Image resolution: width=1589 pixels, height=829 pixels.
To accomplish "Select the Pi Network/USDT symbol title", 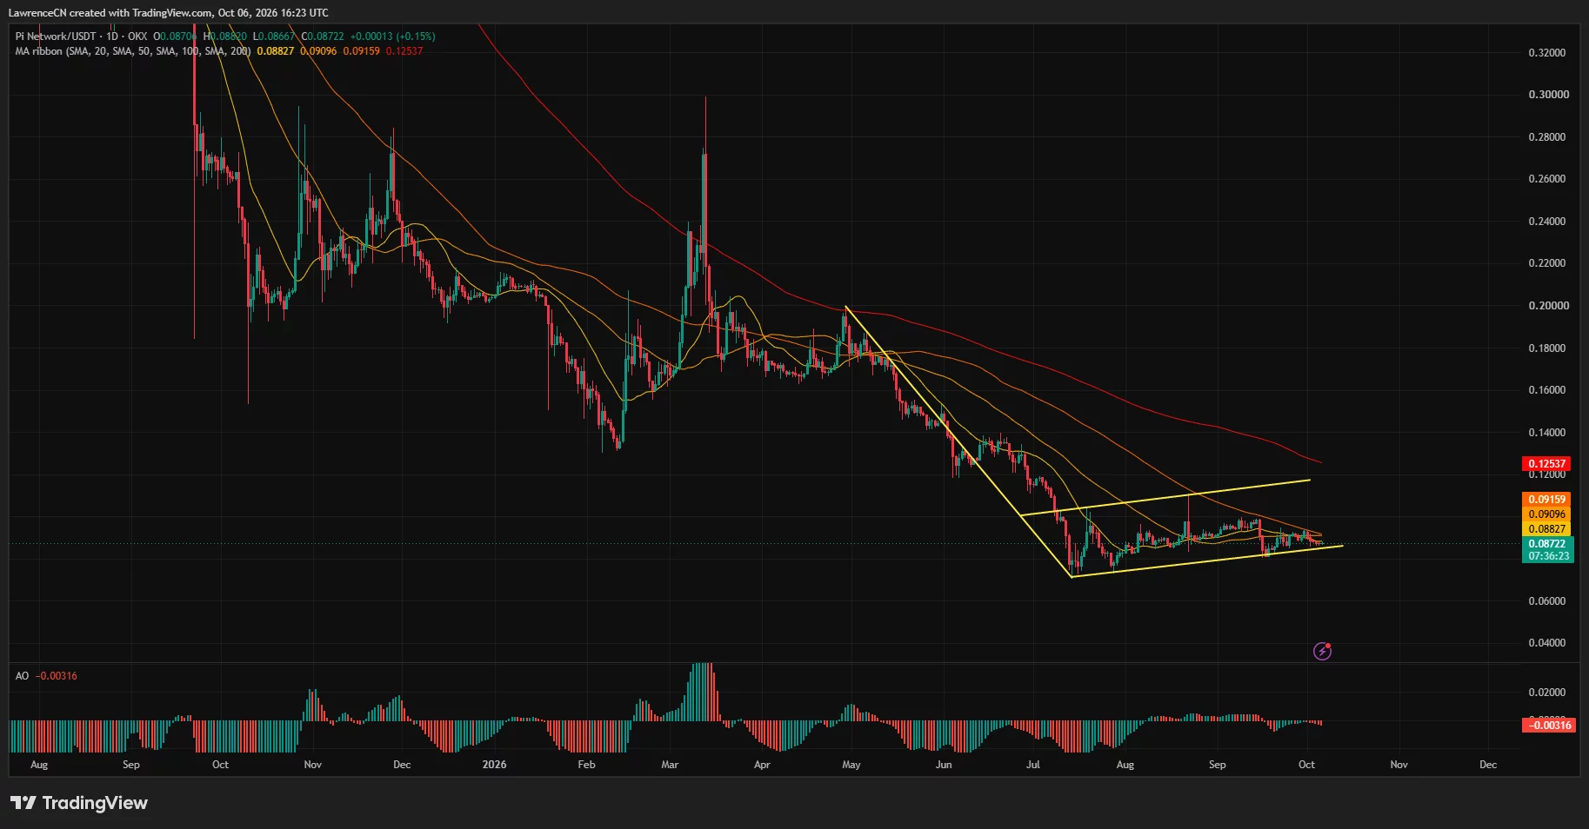I will [57, 36].
